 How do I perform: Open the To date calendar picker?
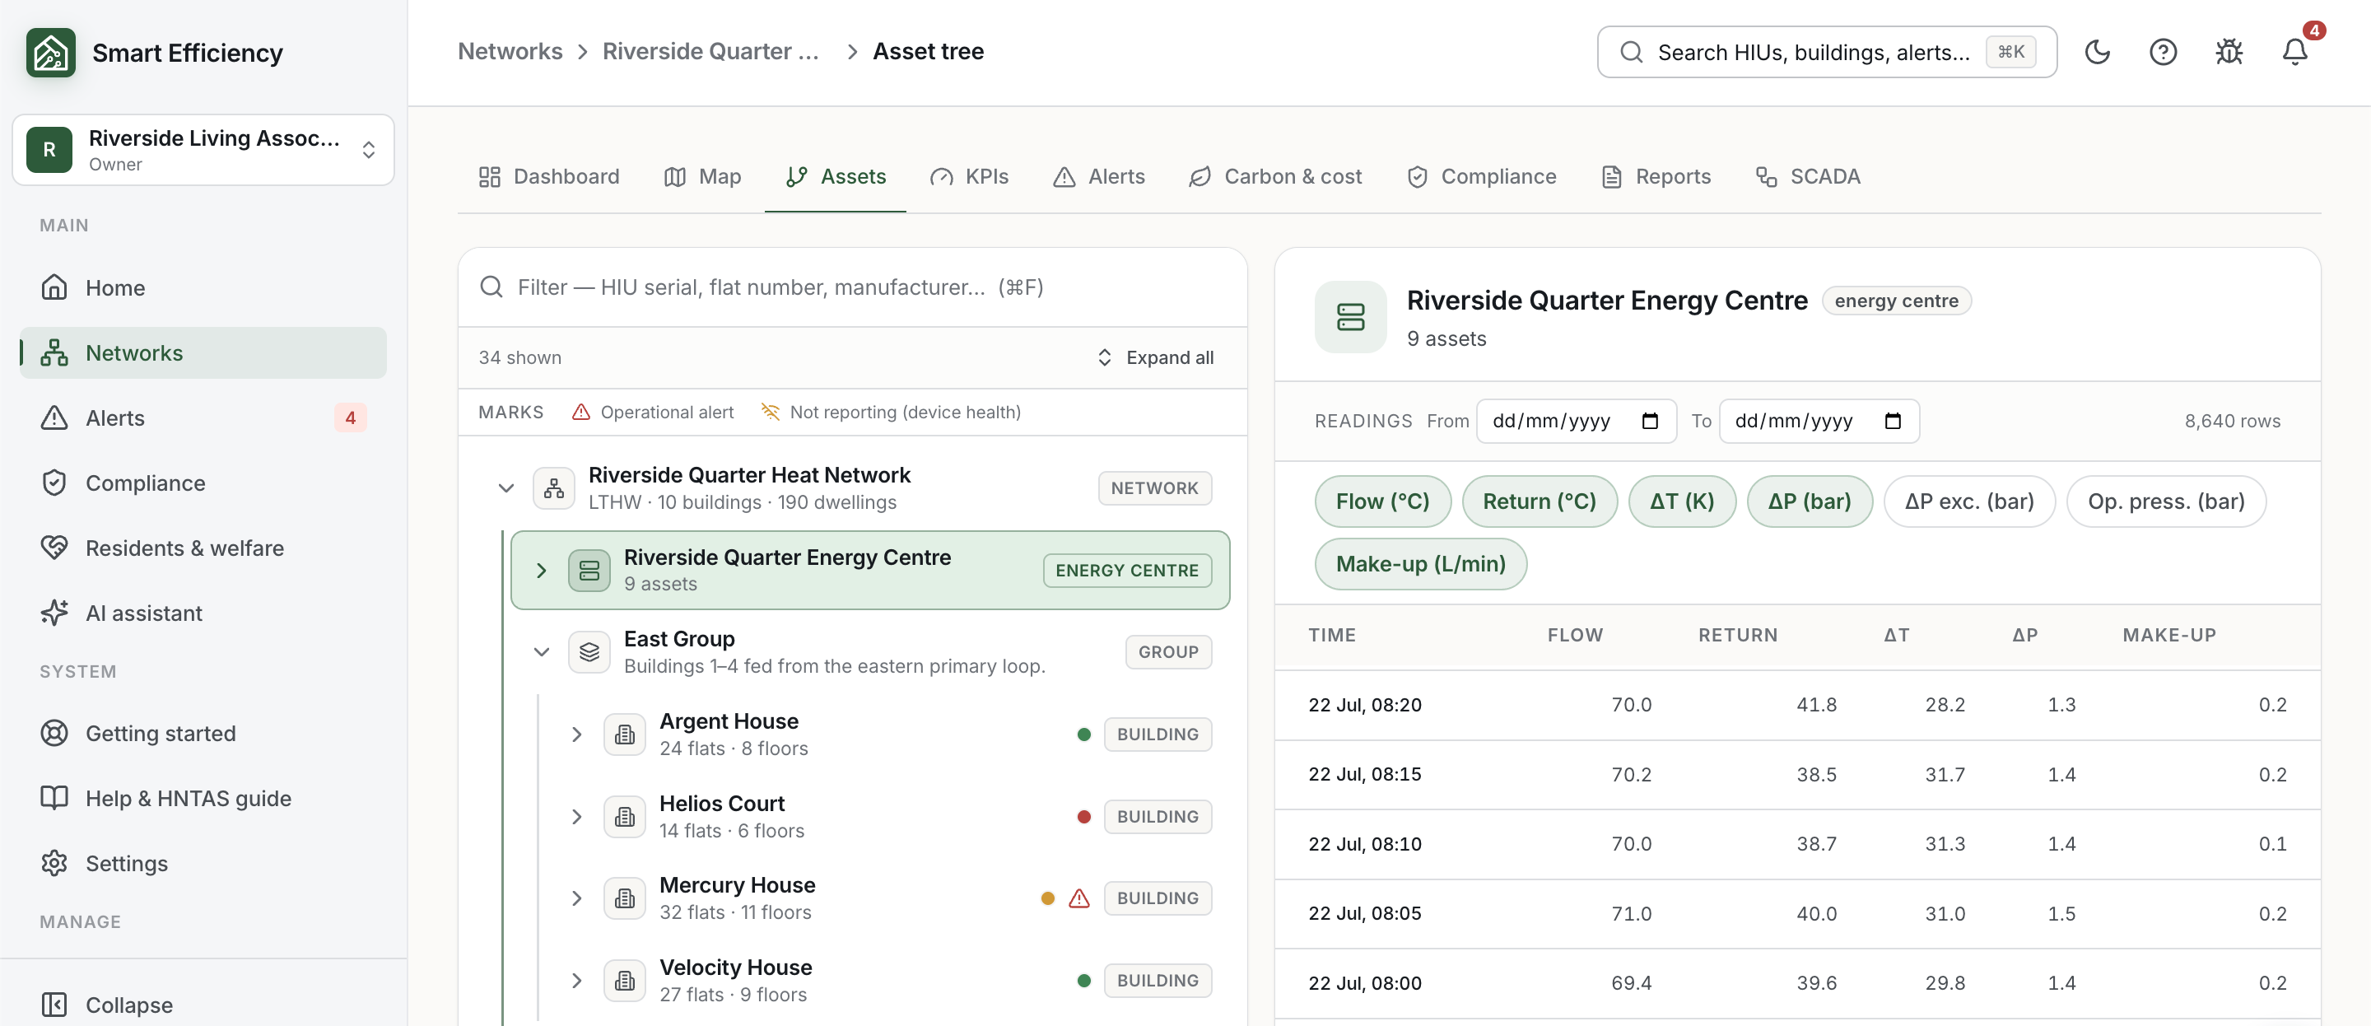tap(1893, 421)
